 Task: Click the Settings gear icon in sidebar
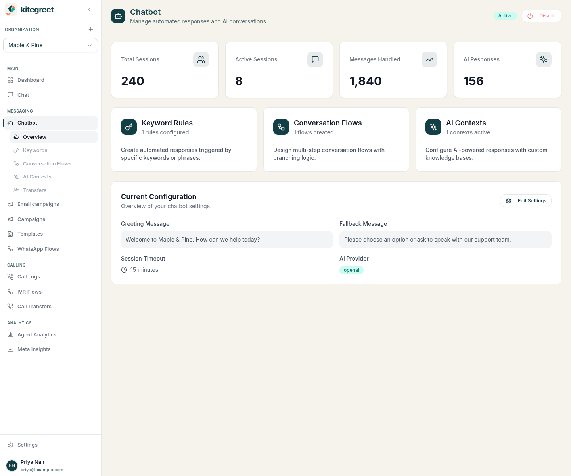[x=10, y=445]
